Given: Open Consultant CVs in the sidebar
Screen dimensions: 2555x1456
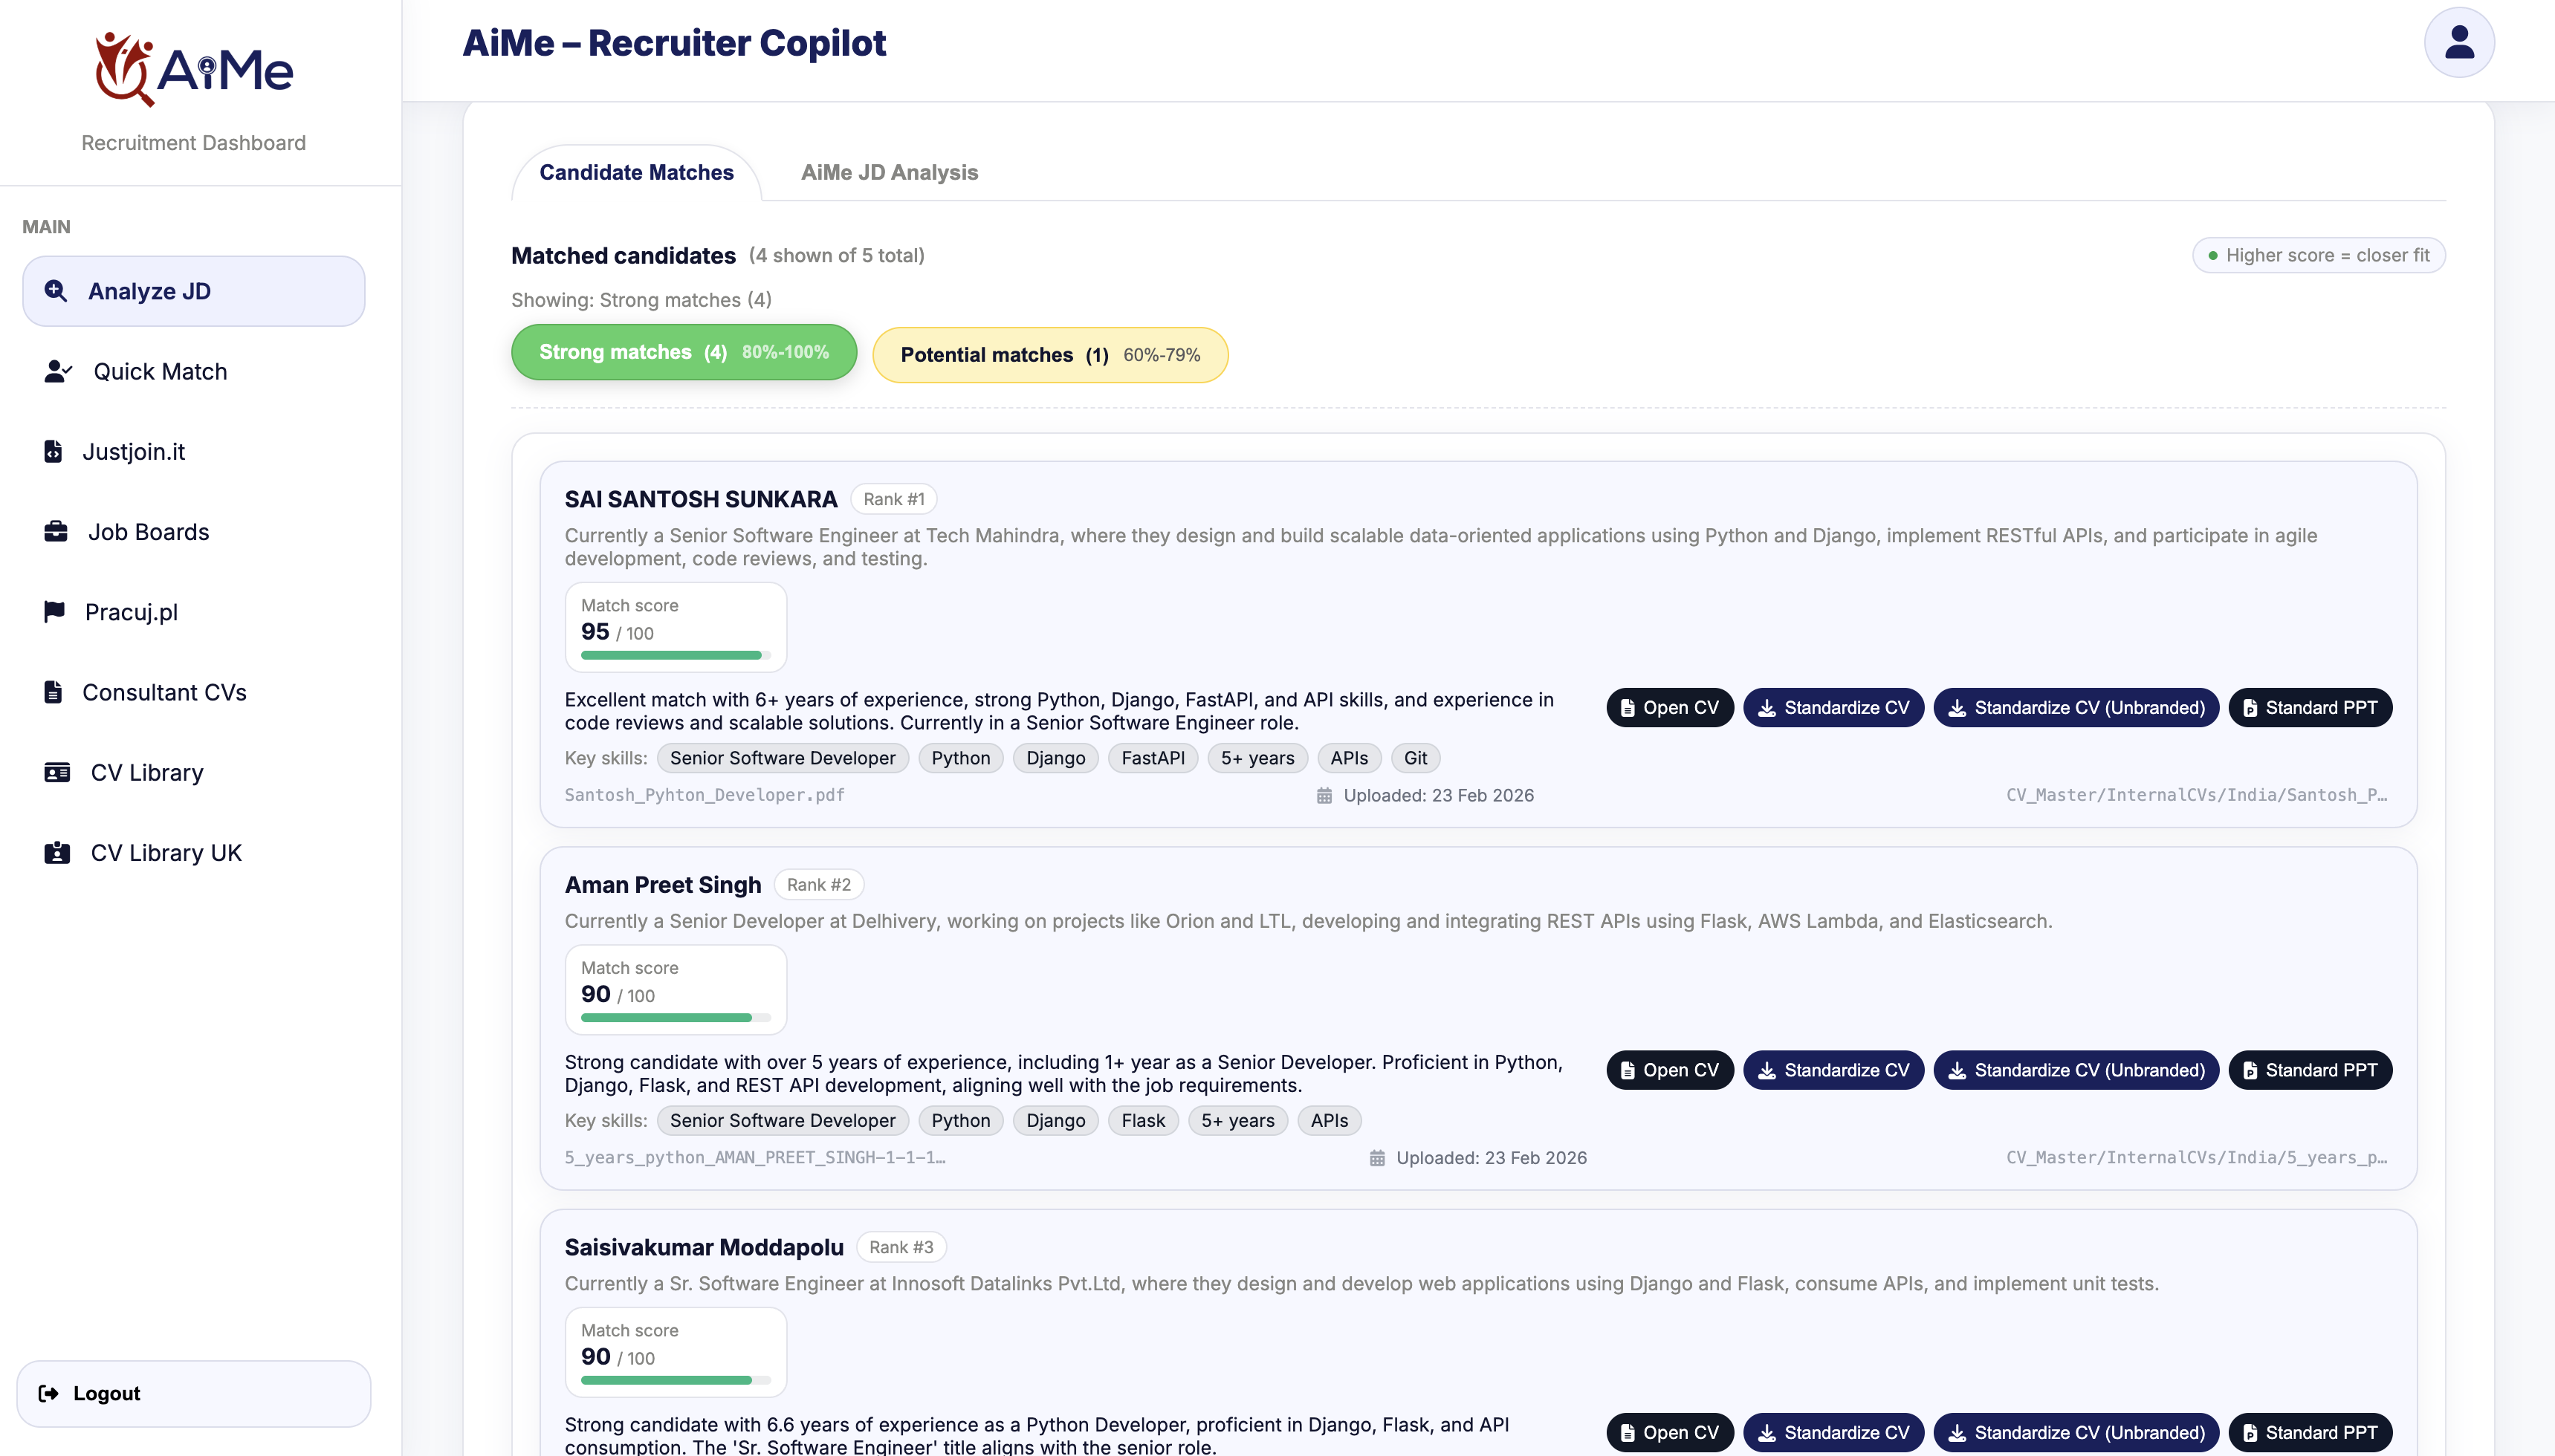Looking at the screenshot, I should pos(193,692).
